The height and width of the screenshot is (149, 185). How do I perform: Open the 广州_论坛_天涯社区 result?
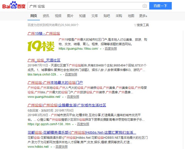point(44,60)
